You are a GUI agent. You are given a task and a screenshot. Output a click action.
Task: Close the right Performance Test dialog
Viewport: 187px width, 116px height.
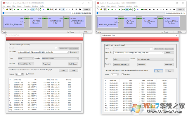177,35
